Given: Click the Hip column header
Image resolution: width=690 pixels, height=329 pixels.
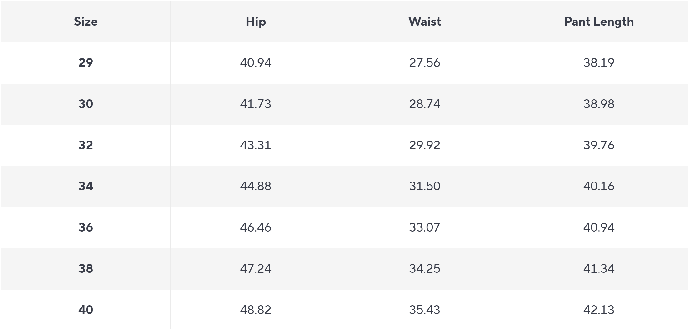Looking at the screenshot, I should click(x=256, y=22).
